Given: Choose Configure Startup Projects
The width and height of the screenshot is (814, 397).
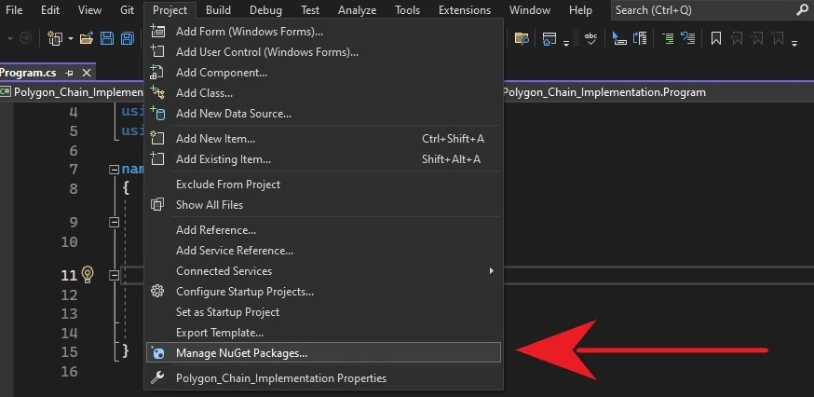Looking at the screenshot, I should click(323, 292).
